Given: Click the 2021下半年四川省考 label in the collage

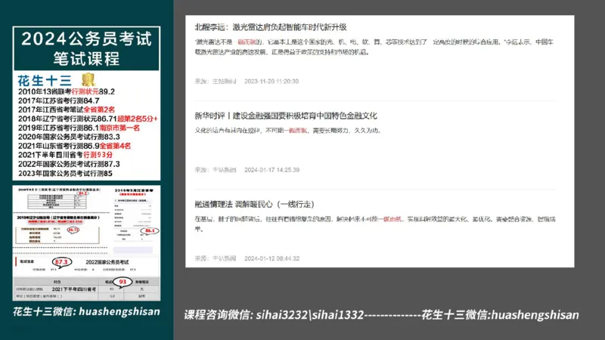Looking at the screenshot, I should click(73, 289).
